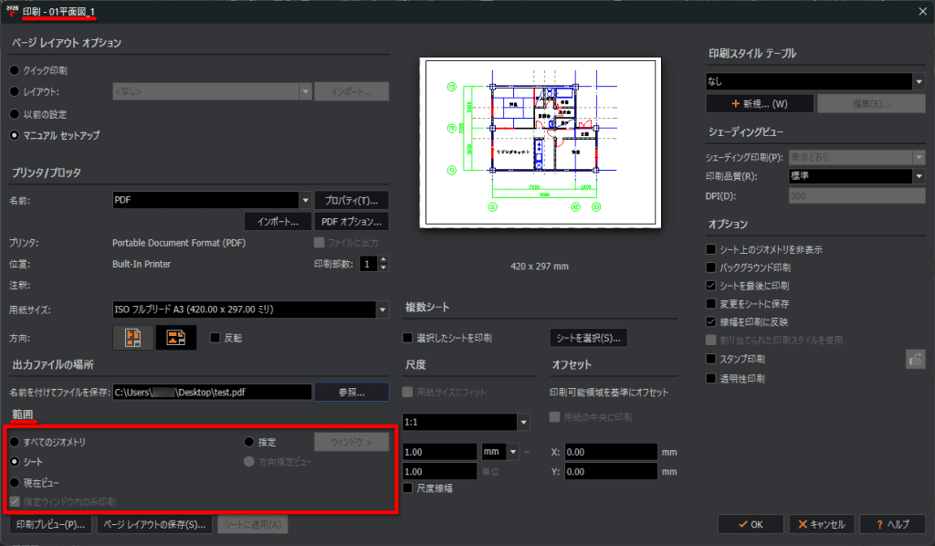Click the print preview thumbnail
This screenshot has width=935, height=546.
click(x=541, y=142)
